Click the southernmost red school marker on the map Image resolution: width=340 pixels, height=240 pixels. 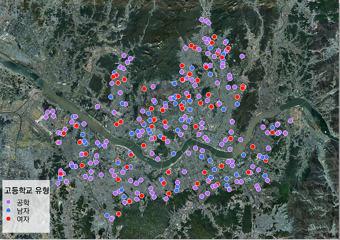118,214
